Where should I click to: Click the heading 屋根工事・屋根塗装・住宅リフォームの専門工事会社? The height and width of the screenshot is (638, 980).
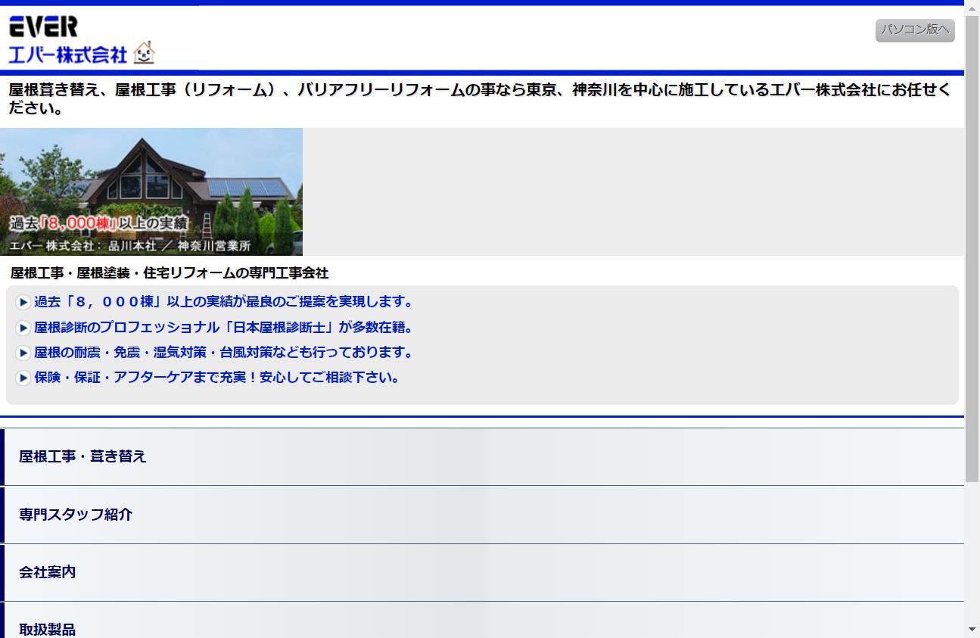pyautogui.click(x=170, y=273)
